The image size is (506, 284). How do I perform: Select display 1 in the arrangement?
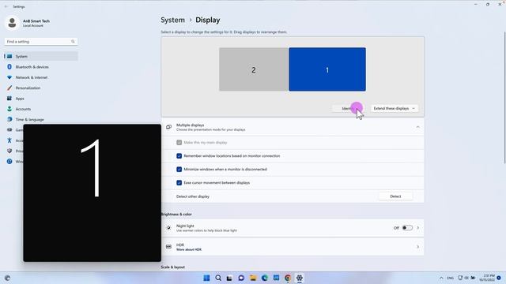coord(327,69)
